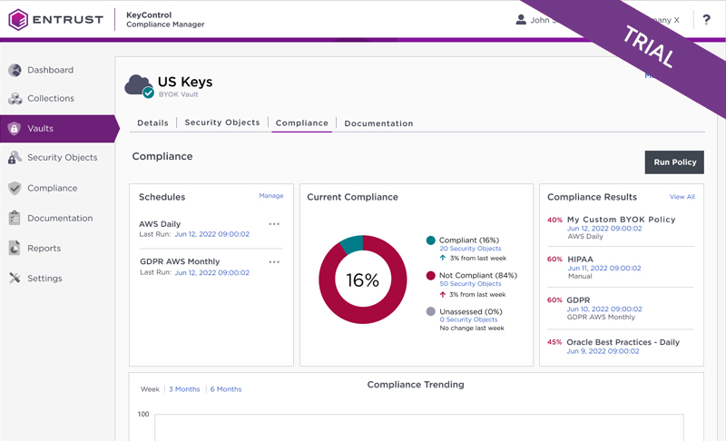This screenshot has width=726, height=441.
Task: Click the Manage schedules link
Action: (x=271, y=196)
